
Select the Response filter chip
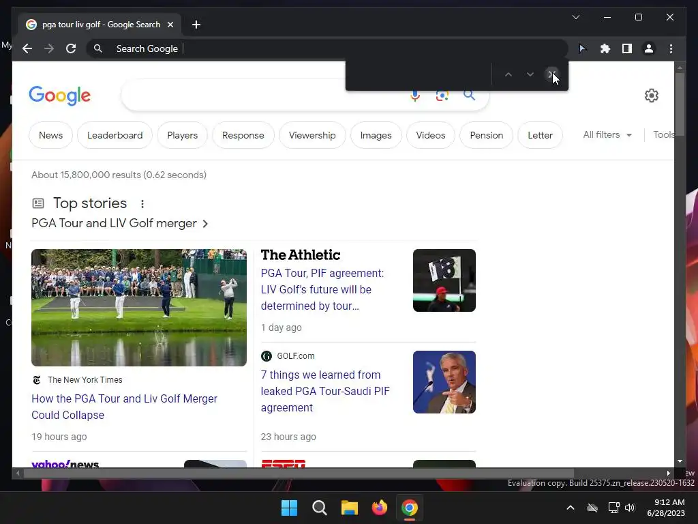[x=243, y=135]
